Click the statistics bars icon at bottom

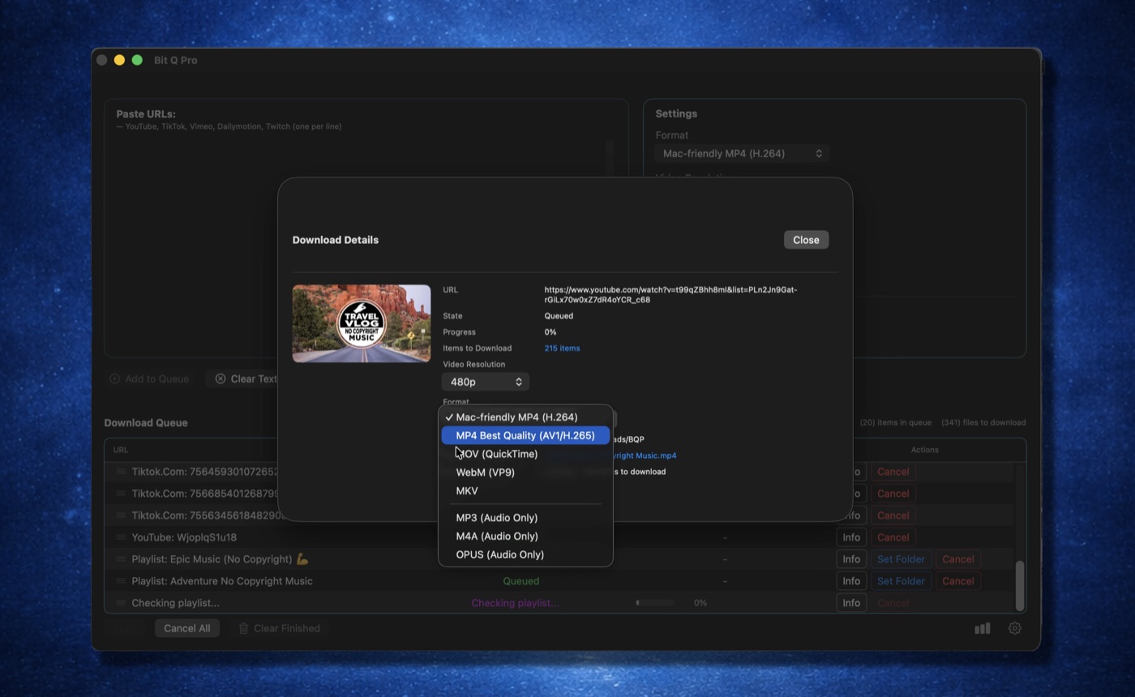pos(983,628)
